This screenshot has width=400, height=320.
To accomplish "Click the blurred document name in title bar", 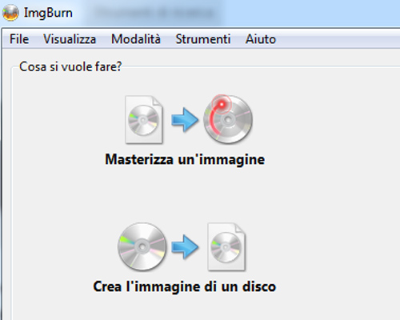I will pyautogui.click(x=154, y=13).
